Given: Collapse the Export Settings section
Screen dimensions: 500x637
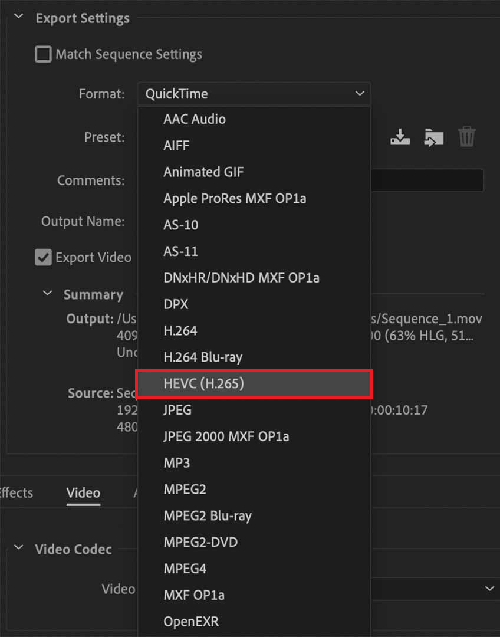Looking at the screenshot, I should (19, 17).
